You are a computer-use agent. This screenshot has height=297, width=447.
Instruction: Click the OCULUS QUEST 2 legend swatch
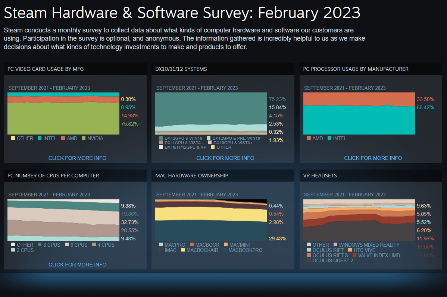point(309,260)
